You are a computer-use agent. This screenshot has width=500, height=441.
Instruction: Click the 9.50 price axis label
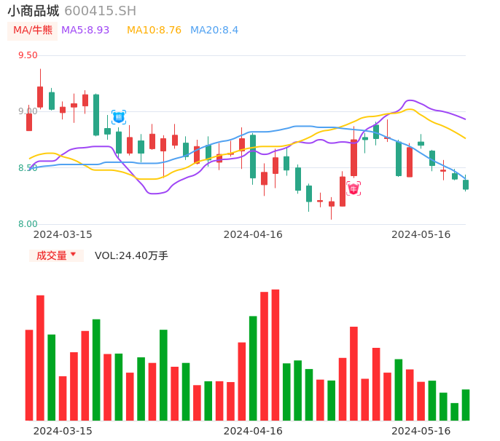[28, 55]
